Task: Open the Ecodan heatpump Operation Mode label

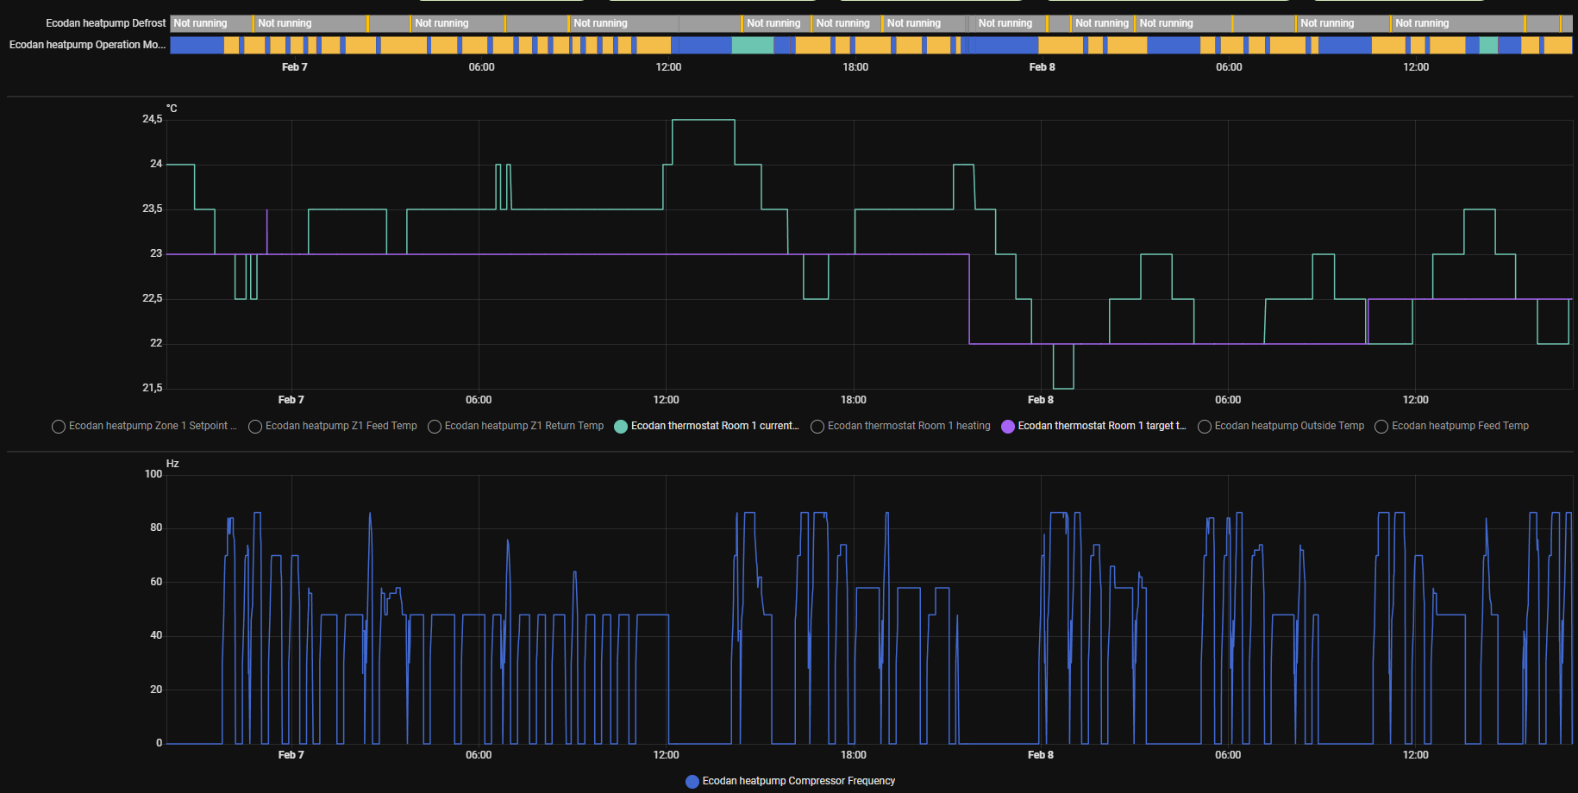Action: (x=87, y=45)
